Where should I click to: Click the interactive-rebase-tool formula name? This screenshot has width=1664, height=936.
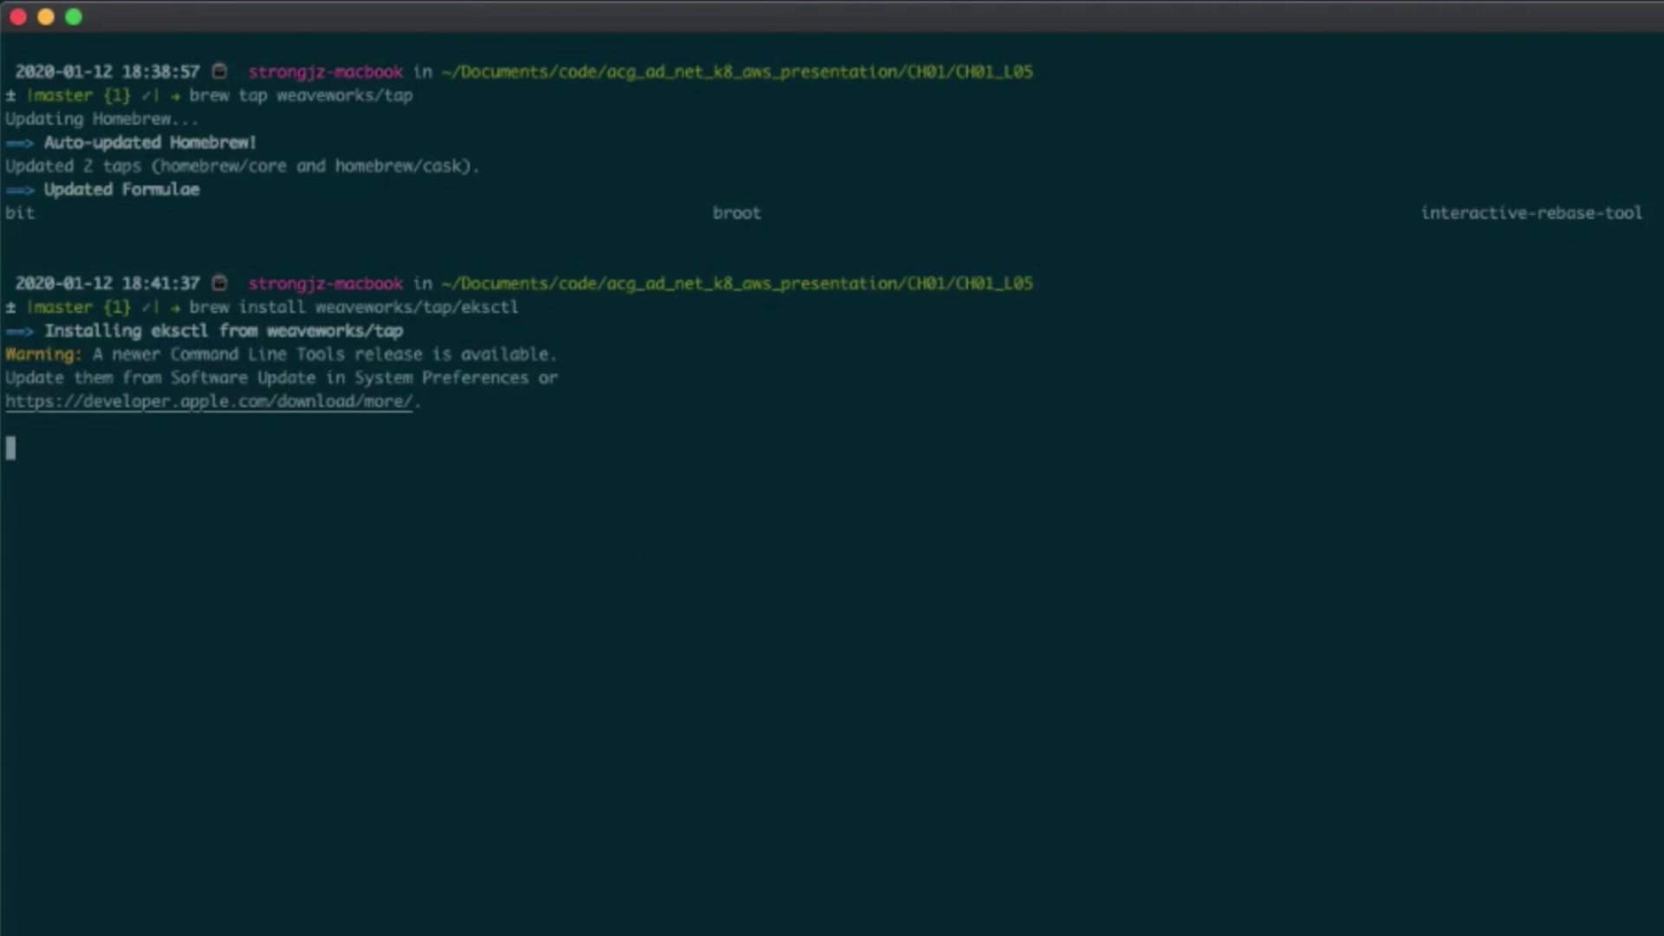1531,213
